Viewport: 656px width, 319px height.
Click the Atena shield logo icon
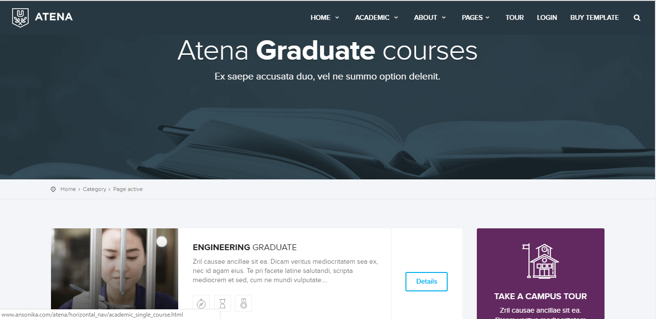pos(20,17)
